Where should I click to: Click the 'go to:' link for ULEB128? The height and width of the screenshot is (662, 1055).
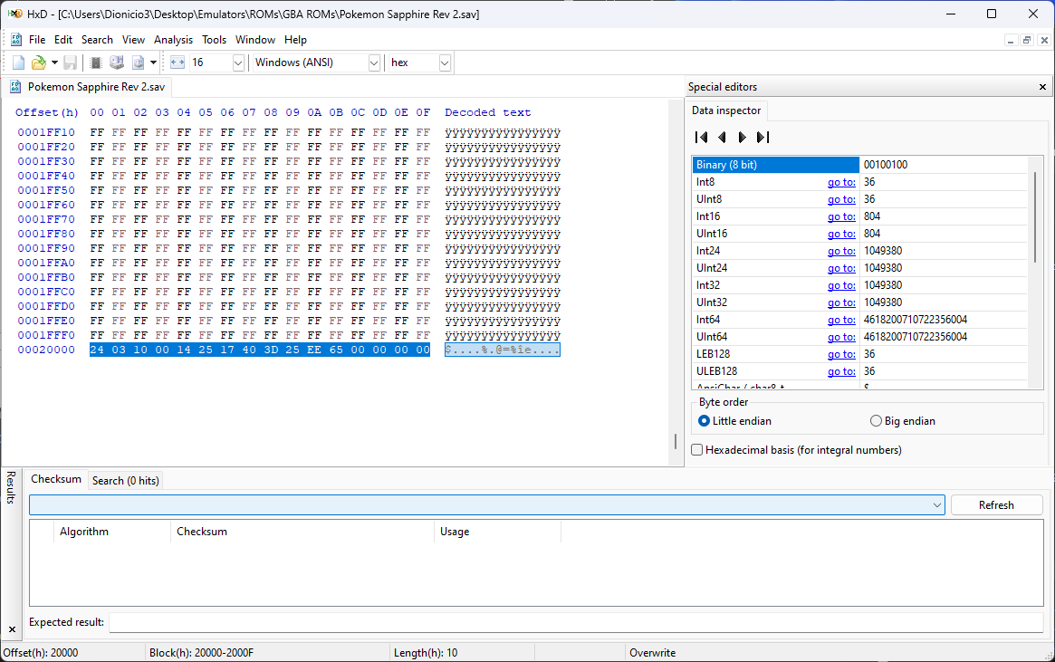841,371
